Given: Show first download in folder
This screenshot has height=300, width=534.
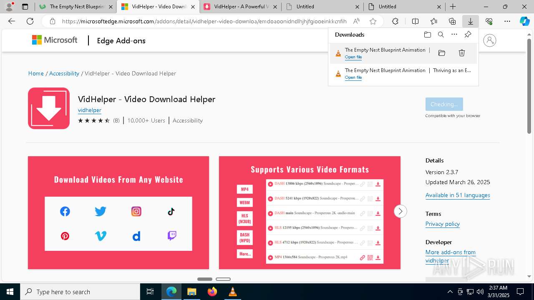Looking at the screenshot, I should tap(442, 53).
